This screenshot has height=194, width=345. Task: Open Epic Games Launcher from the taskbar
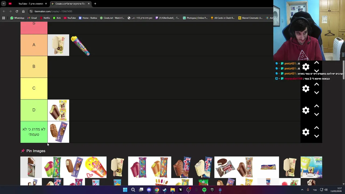pyautogui.click(x=212, y=190)
